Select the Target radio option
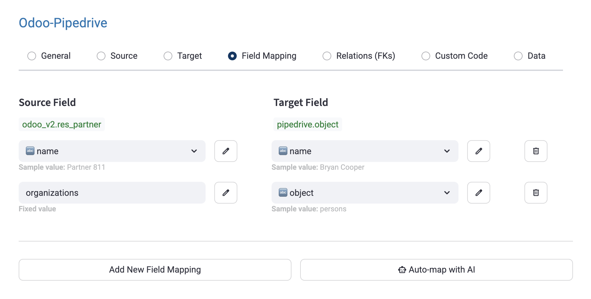This screenshot has width=591, height=299. pyautogui.click(x=168, y=56)
